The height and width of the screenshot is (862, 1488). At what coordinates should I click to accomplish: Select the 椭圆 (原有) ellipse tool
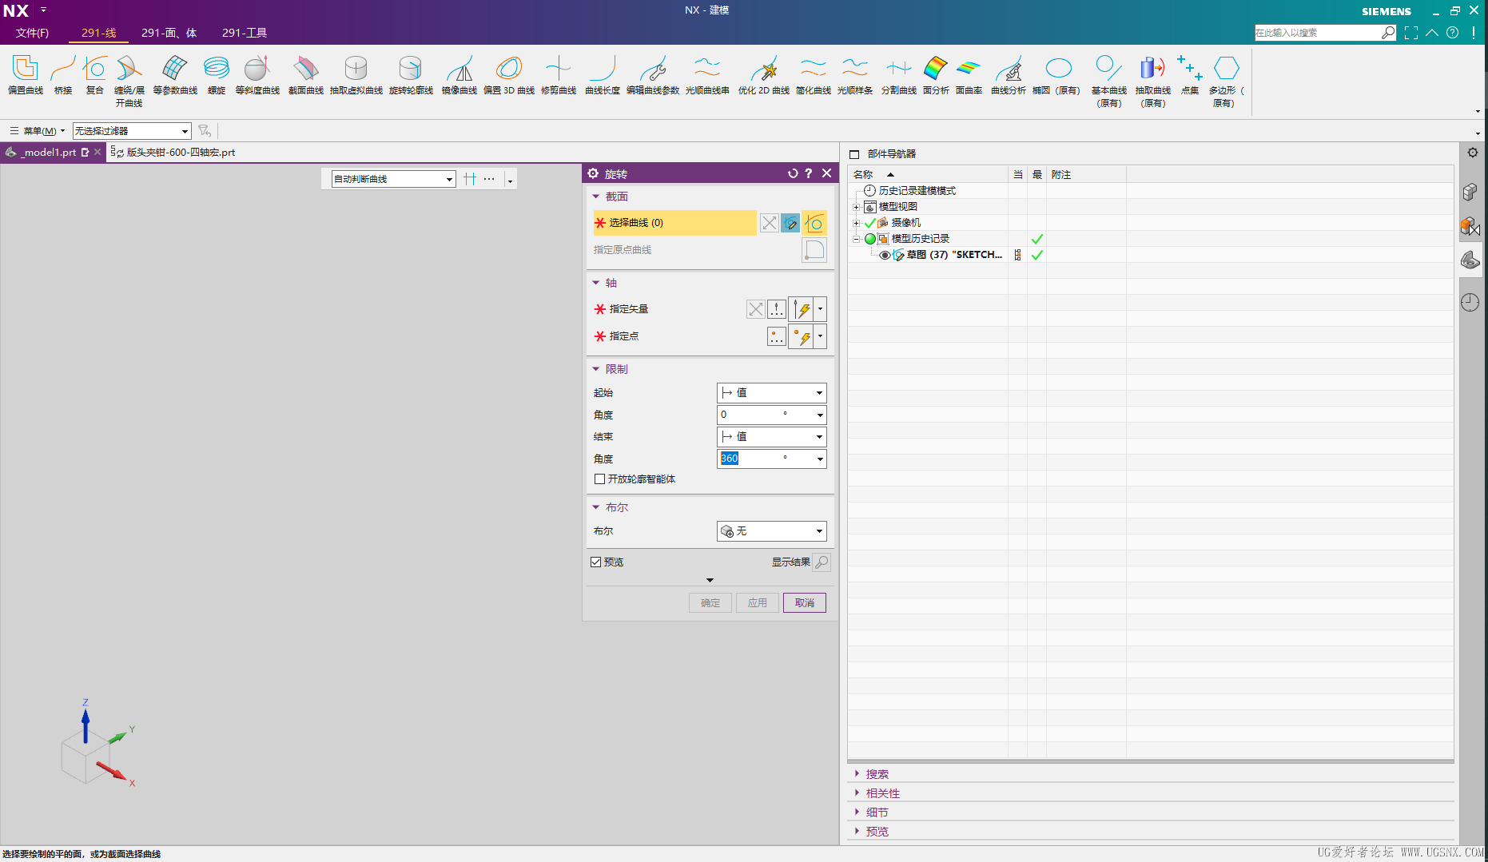[x=1056, y=75]
